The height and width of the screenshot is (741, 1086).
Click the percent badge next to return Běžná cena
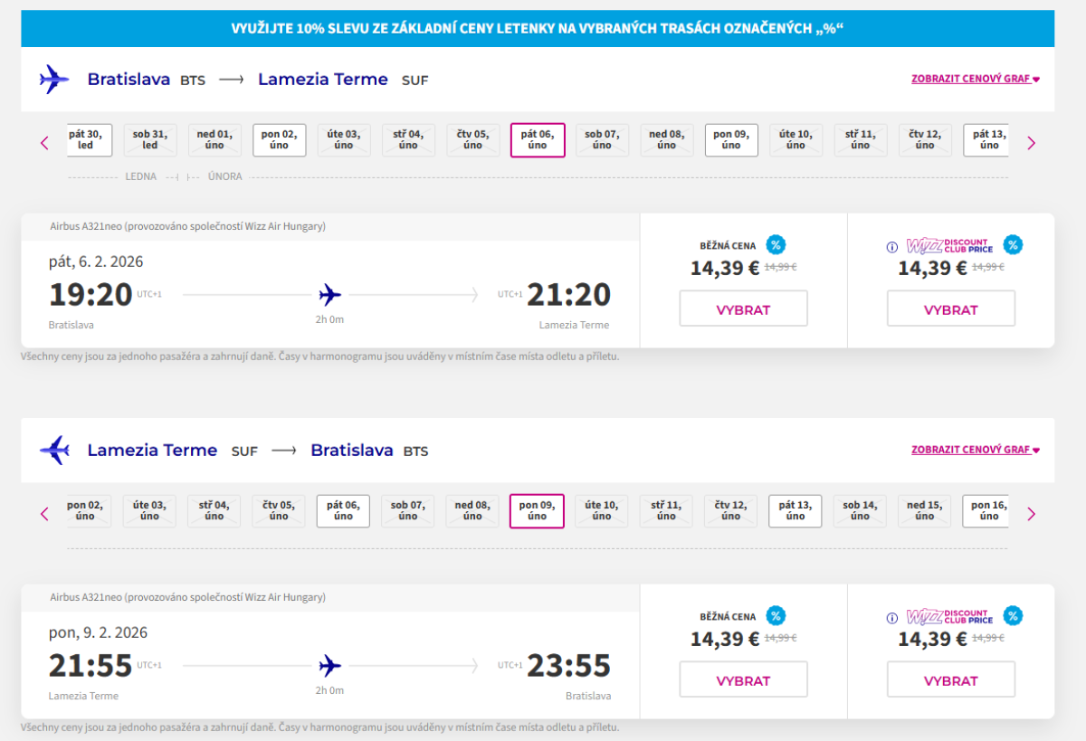pyautogui.click(x=776, y=615)
